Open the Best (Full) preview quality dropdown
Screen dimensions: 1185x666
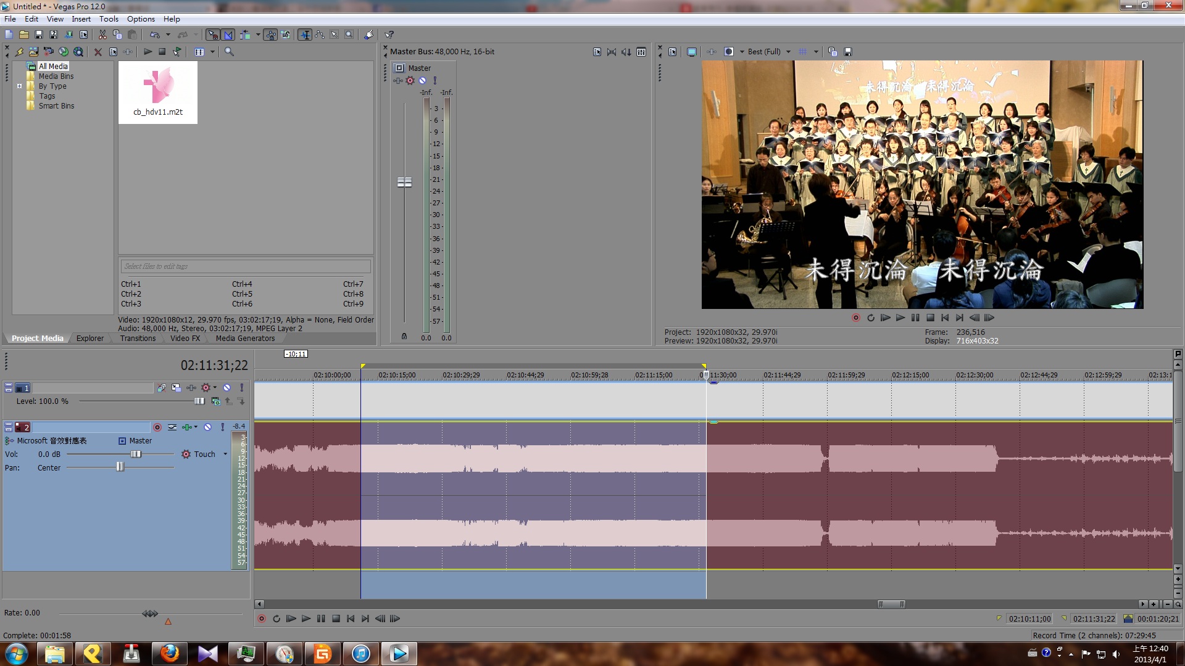pyautogui.click(x=788, y=52)
